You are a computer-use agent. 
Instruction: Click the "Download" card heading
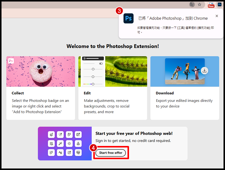(165, 93)
